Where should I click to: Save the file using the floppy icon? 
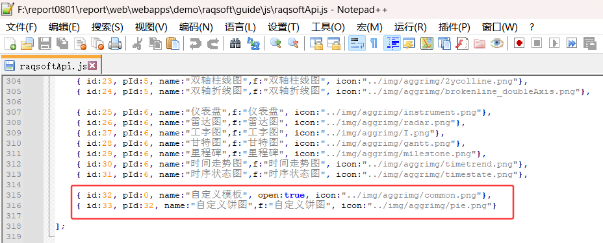coord(45,43)
